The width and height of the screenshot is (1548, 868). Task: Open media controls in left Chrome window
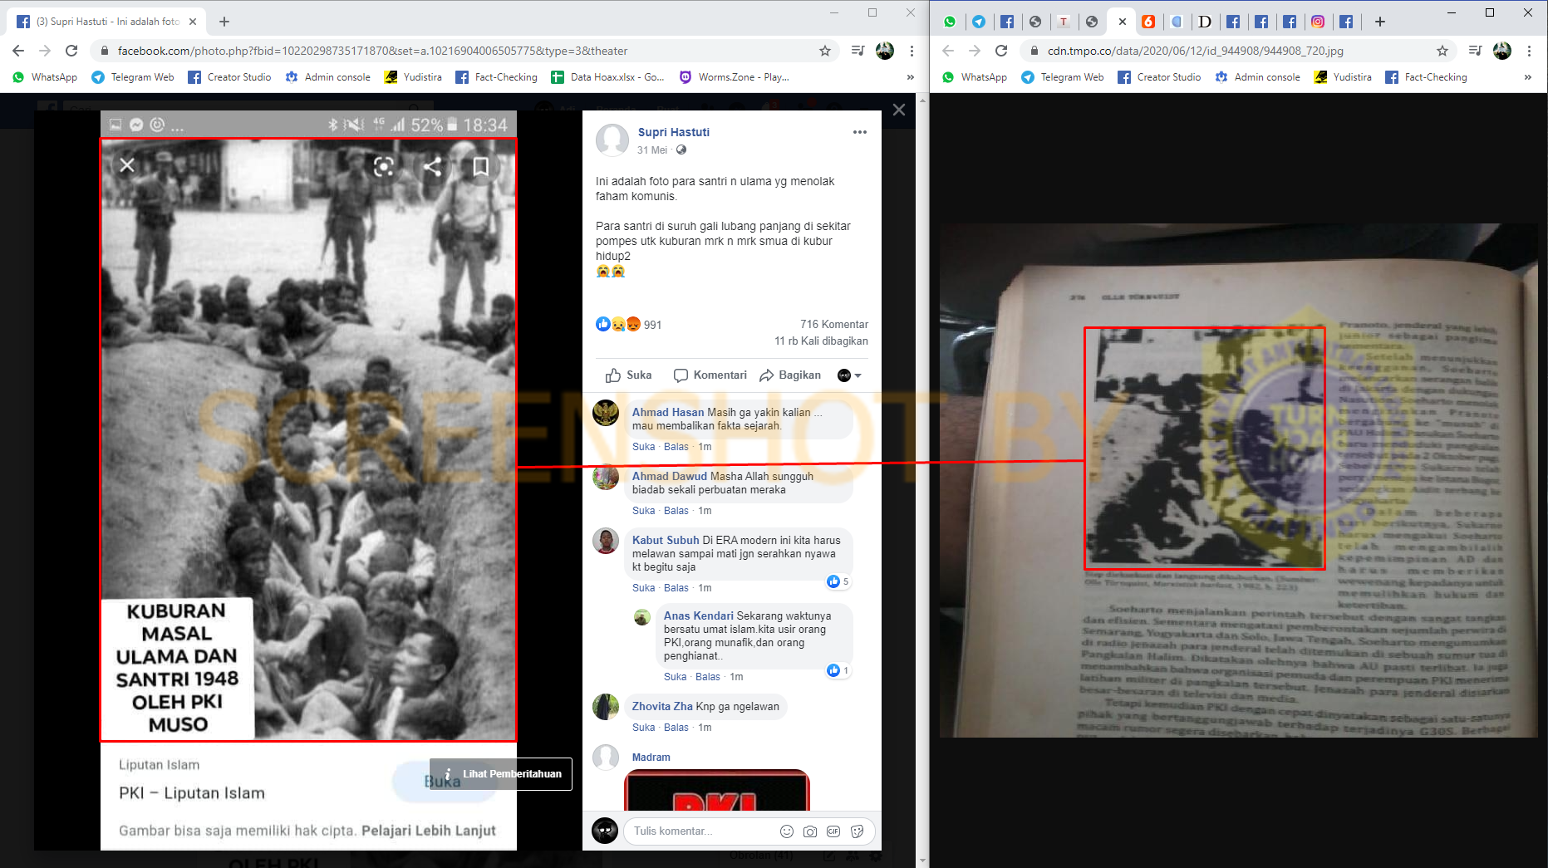tap(858, 51)
